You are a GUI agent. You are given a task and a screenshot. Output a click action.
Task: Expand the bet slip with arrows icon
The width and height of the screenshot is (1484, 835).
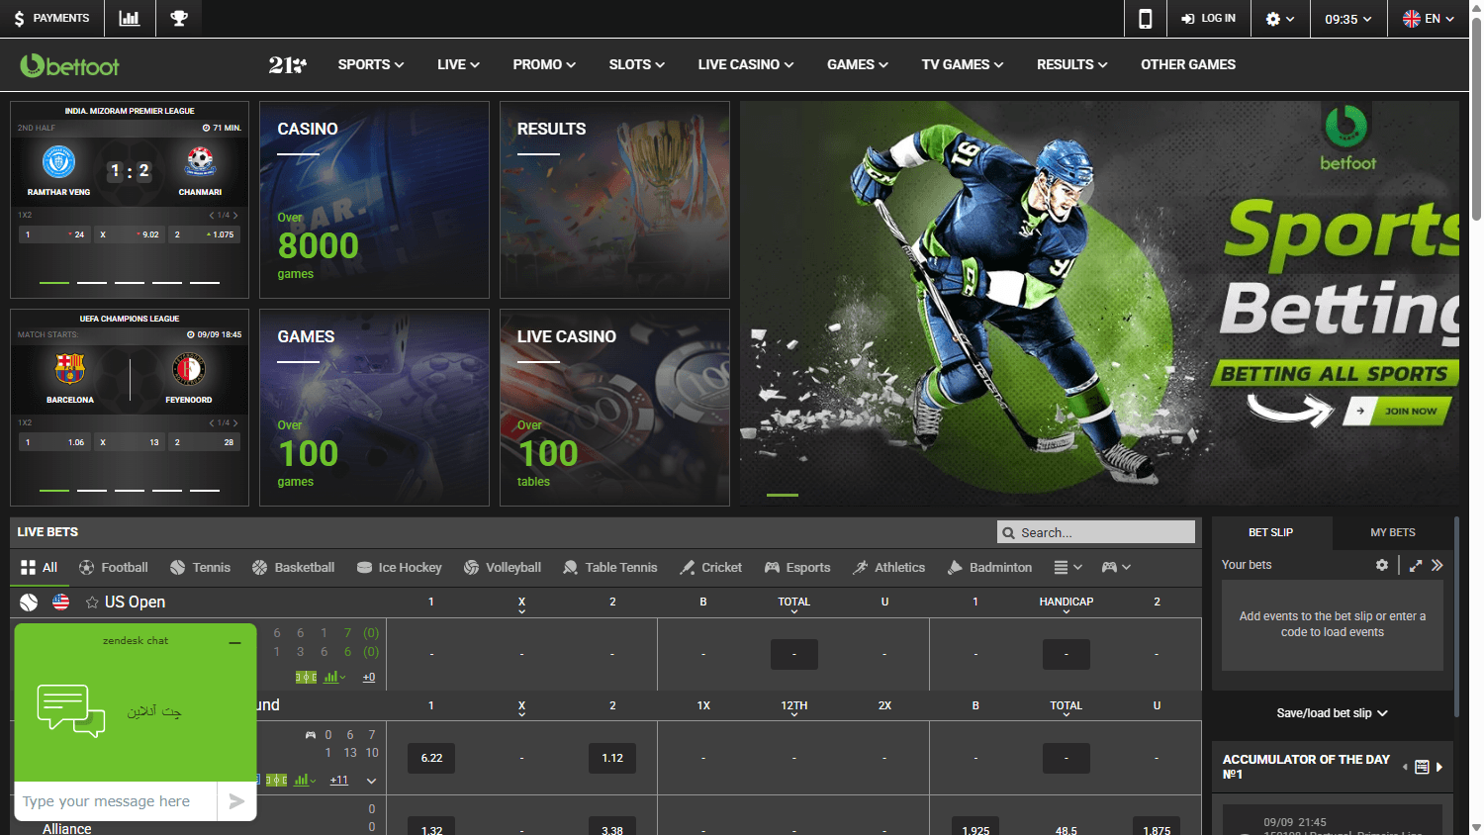tap(1416, 565)
